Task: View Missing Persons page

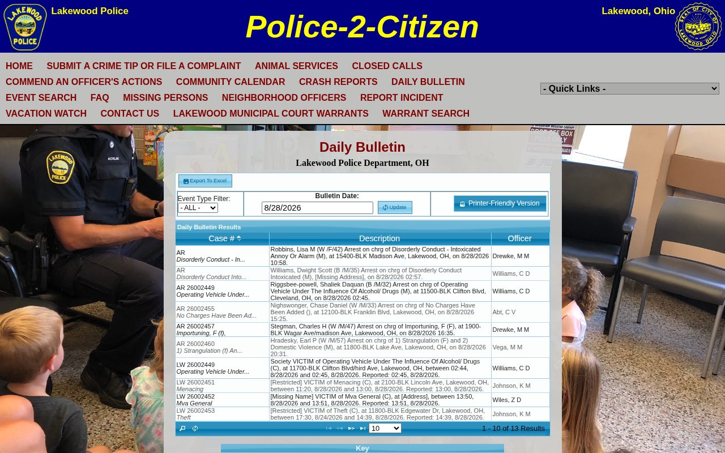Action: pyautogui.click(x=165, y=97)
